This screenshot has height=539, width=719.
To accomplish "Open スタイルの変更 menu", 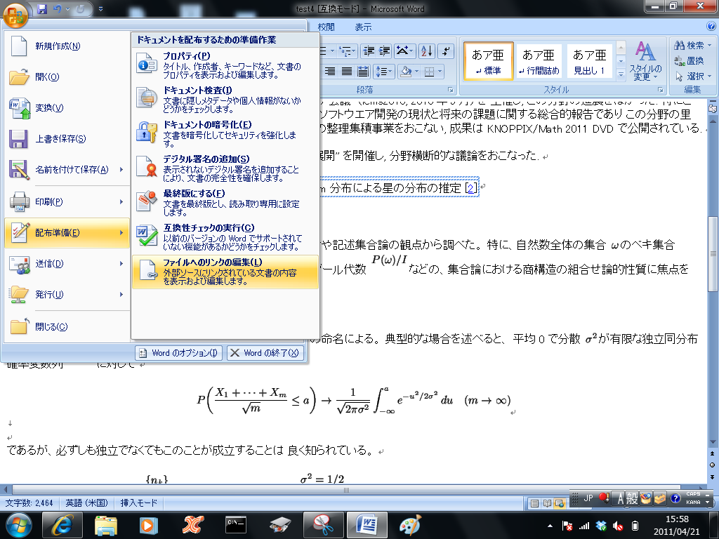I will (645, 61).
